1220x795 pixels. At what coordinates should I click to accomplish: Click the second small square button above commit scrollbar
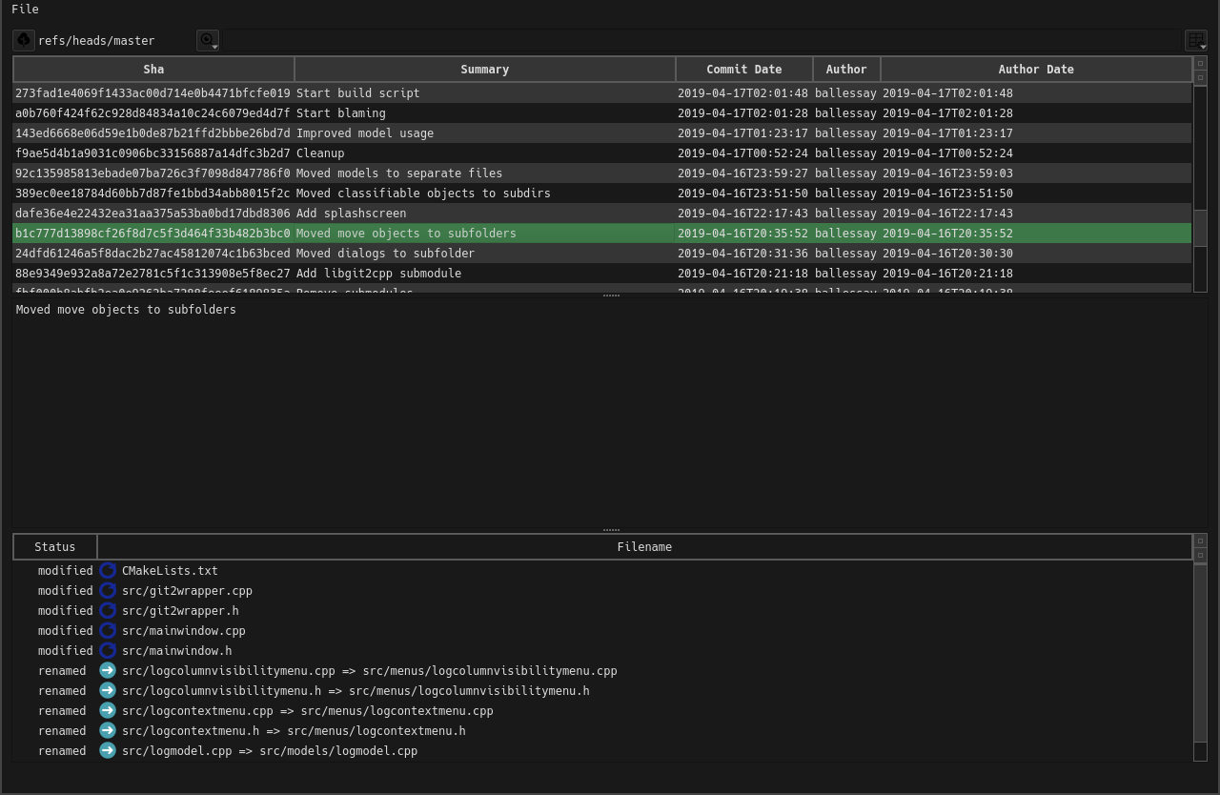coord(1200,78)
